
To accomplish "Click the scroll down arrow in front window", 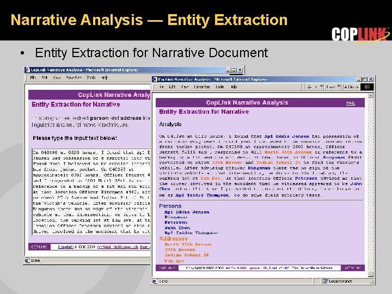I will pos(371,274).
